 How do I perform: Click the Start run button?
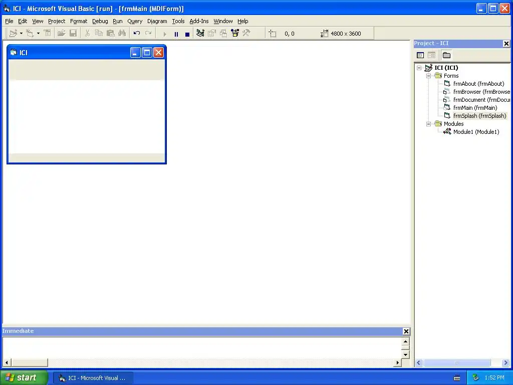click(165, 34)
